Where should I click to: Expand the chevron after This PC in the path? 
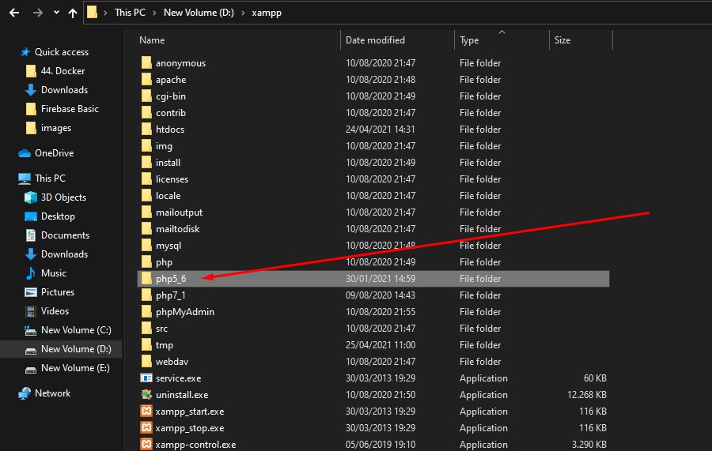point(154,13)
